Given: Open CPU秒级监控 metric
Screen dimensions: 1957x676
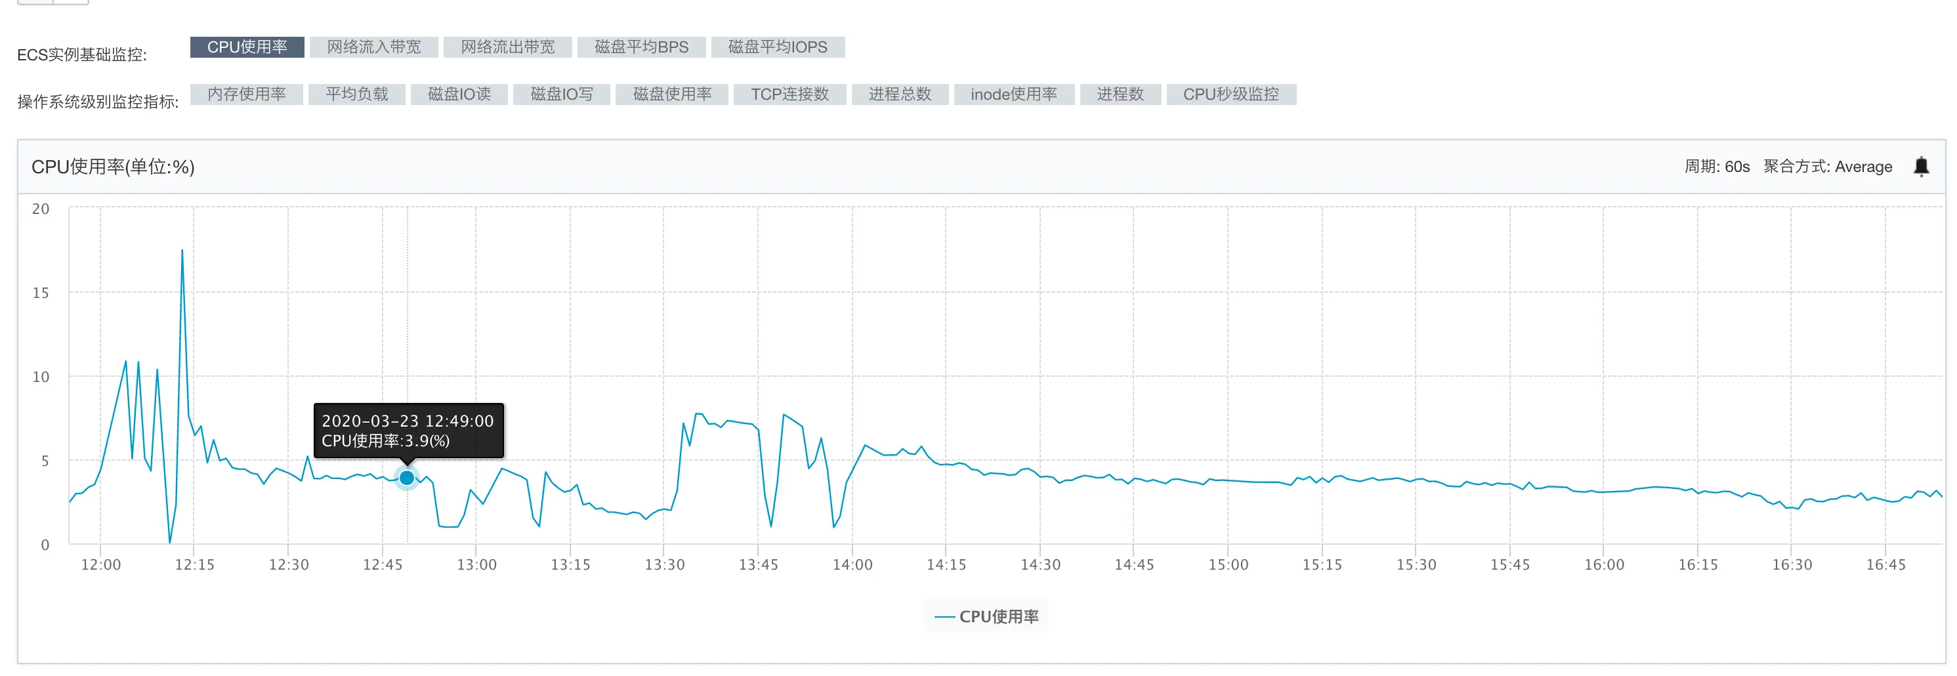Looking at the screenshot, I should click(1231, 95).
